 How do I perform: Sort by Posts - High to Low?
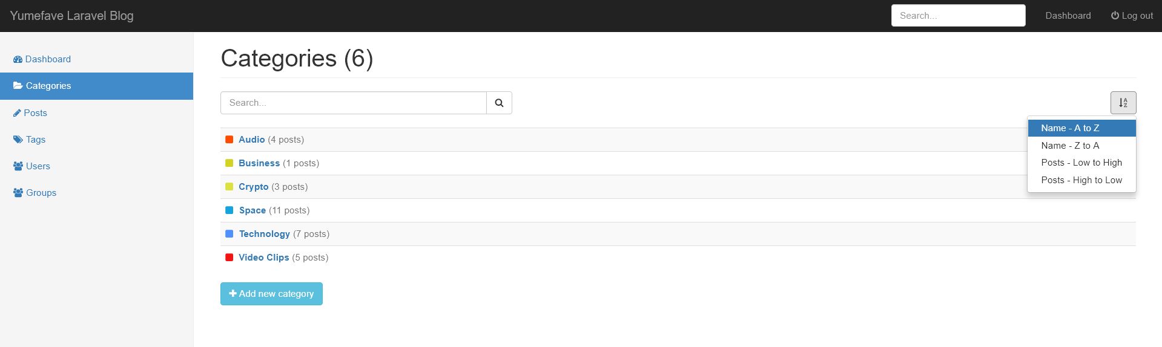(x=1081, y=180)
